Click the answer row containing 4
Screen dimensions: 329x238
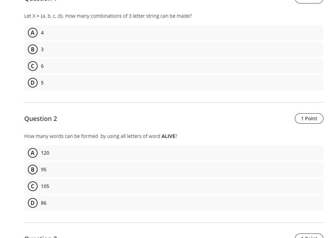click(x=174, y=33)
